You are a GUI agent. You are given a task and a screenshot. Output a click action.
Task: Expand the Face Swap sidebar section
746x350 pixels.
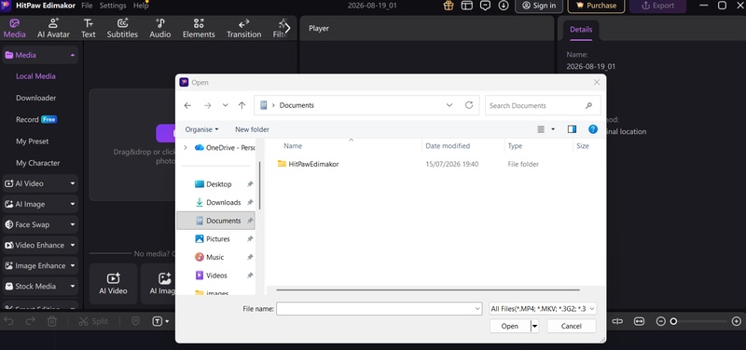73,224
